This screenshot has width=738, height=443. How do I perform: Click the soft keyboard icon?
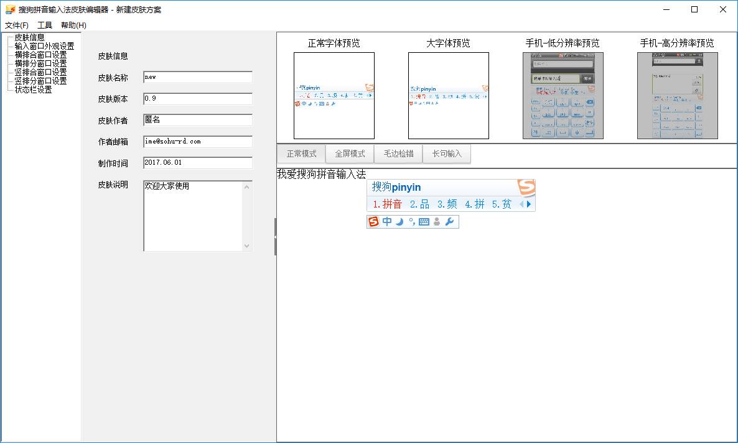click(424, 222)
